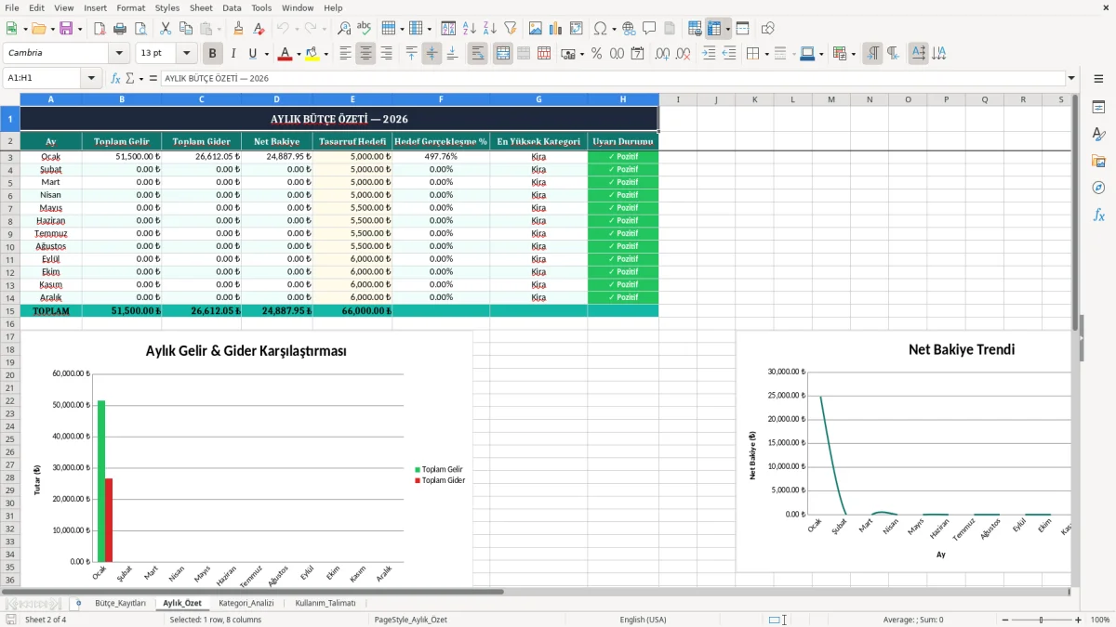Viewport: 1116px width, 627px height.
Task: Insert a comment
Action: point(649,29)
